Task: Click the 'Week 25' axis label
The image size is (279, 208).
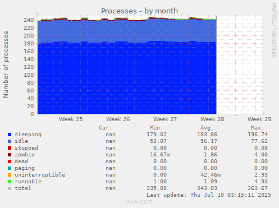Action: pyautogui.click(x=71, y=119)
